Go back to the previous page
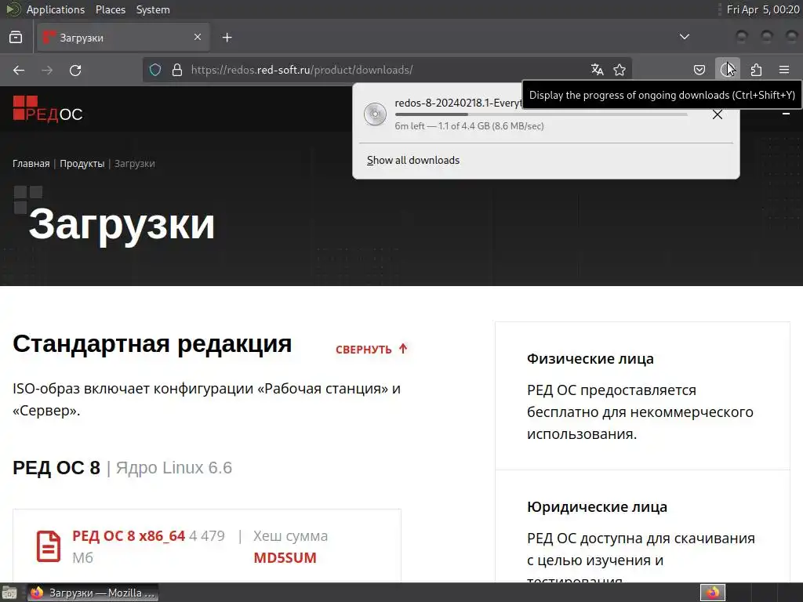Image resolution: width=803 pixels, height=602 pixels. tap(19, 70)
